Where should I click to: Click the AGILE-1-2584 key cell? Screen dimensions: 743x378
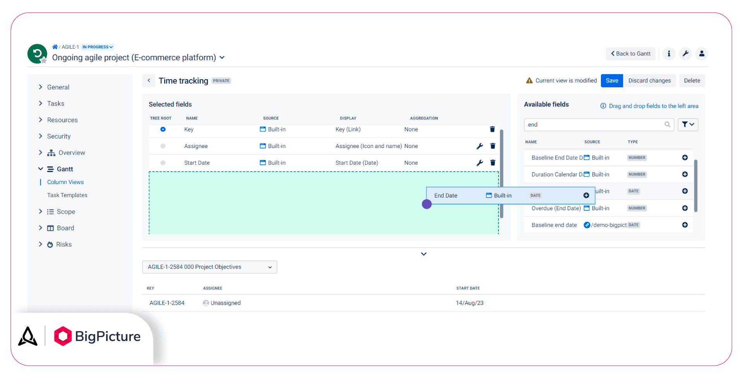[167, 303]
